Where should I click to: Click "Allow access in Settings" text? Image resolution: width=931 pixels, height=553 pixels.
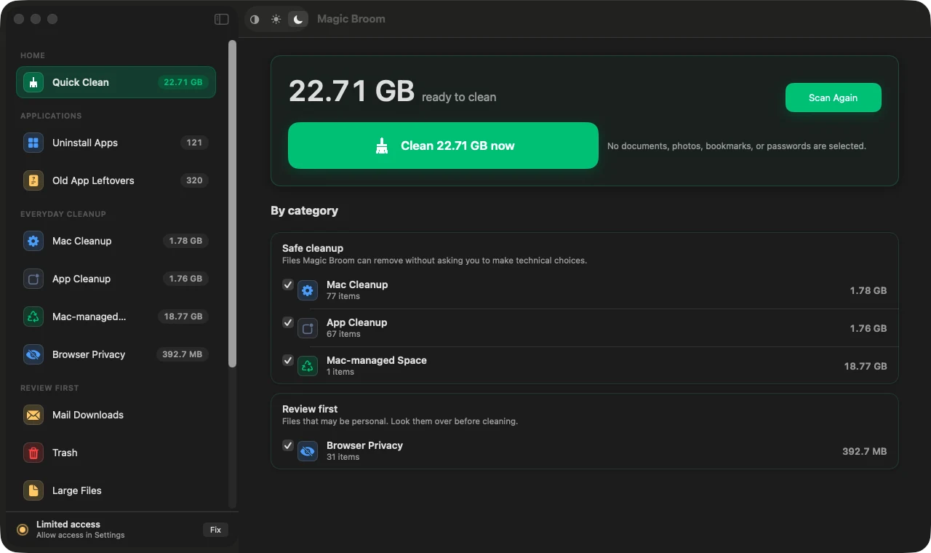[81, 535]
